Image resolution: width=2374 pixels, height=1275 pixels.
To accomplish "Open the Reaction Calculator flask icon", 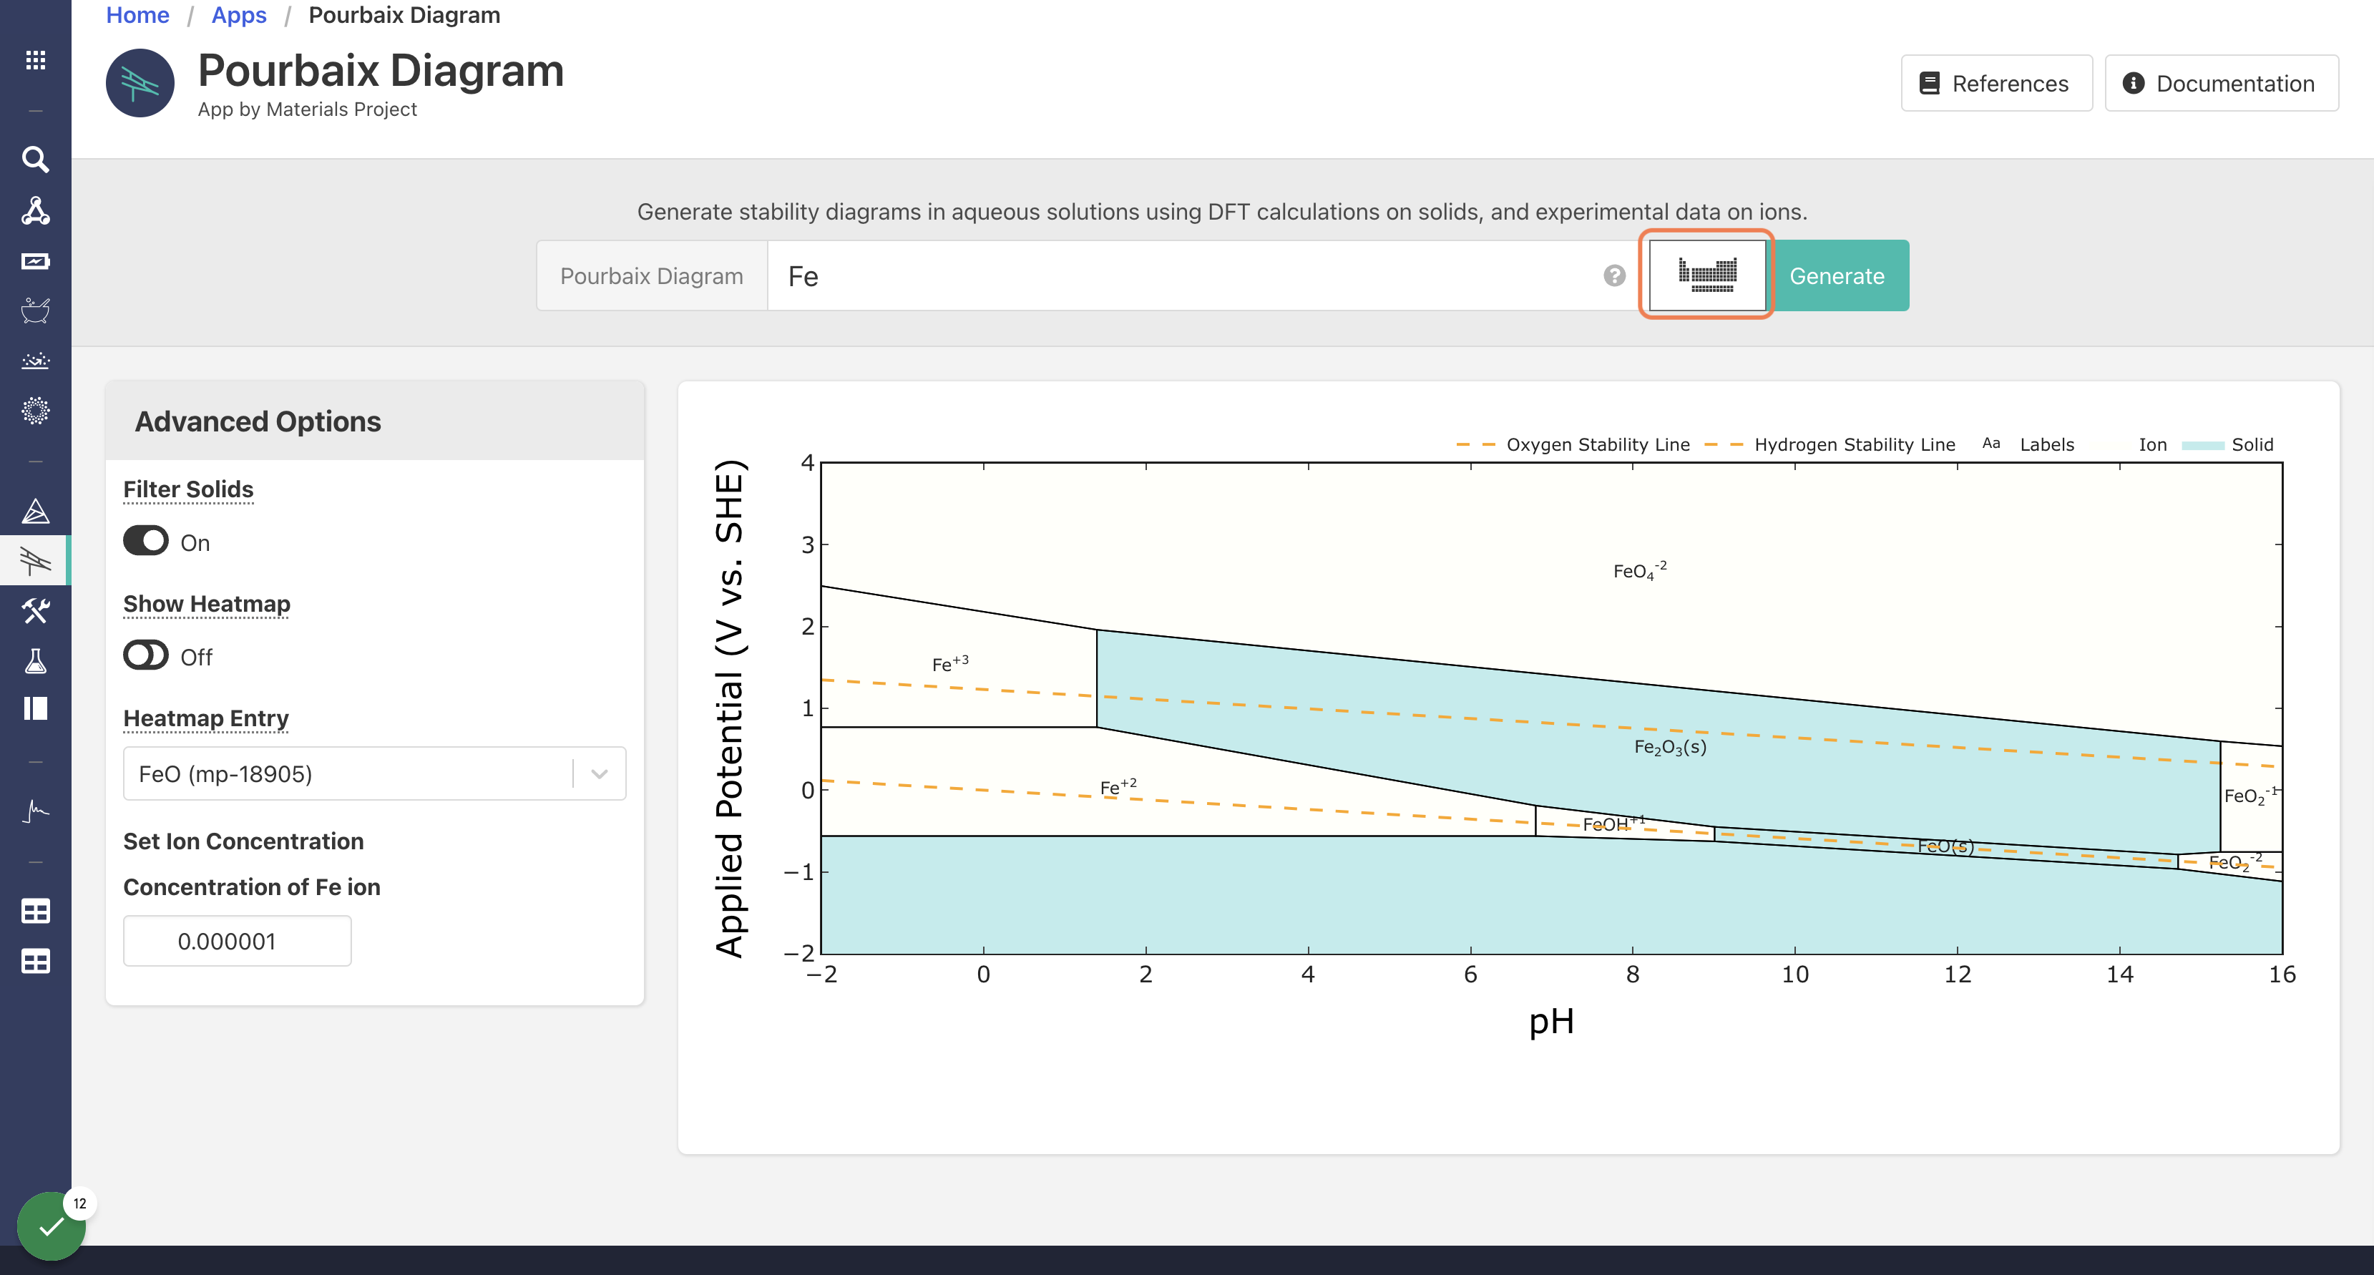I will pyautogui.click(x=35, y=660).
